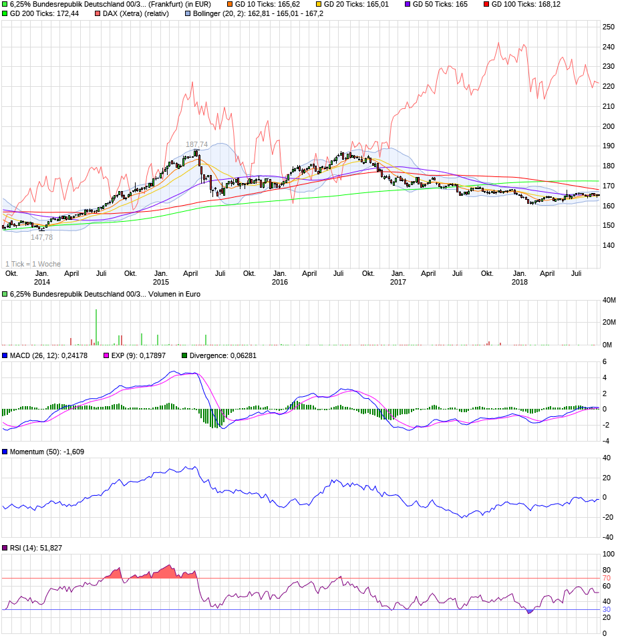This screenshot has height=640, width=628.
Task: Click the 'DAX (Xetra) (relativ)' label
Action: click(136, 14)
